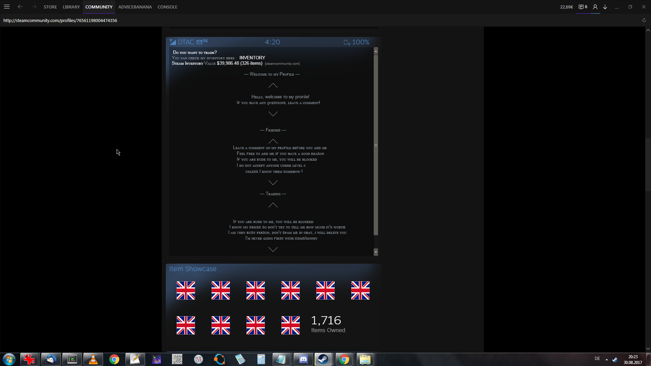Screen dimensions: 651x366
Task: Open the CONSOLE tab
Action: click(x=167, y=7)
